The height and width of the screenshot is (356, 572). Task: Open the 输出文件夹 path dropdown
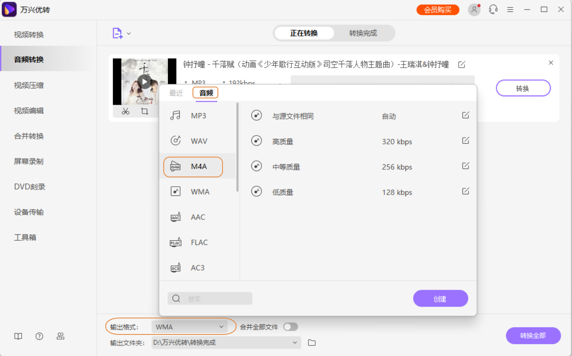tap(225, 342)
